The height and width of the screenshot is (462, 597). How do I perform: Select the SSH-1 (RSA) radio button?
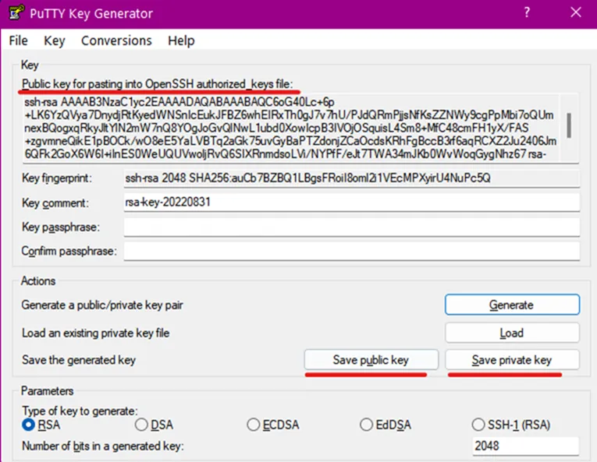tap(478, 425)
